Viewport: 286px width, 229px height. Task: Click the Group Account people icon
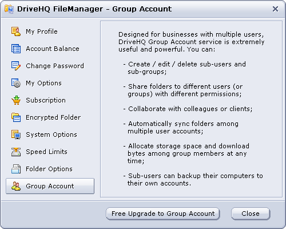click(x=16, y=186)
